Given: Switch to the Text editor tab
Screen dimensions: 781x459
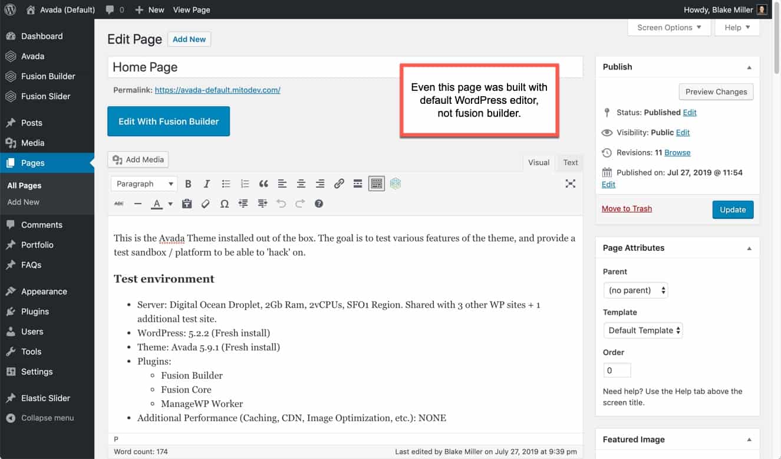Looking at the screenshot, I should point(571,163).
